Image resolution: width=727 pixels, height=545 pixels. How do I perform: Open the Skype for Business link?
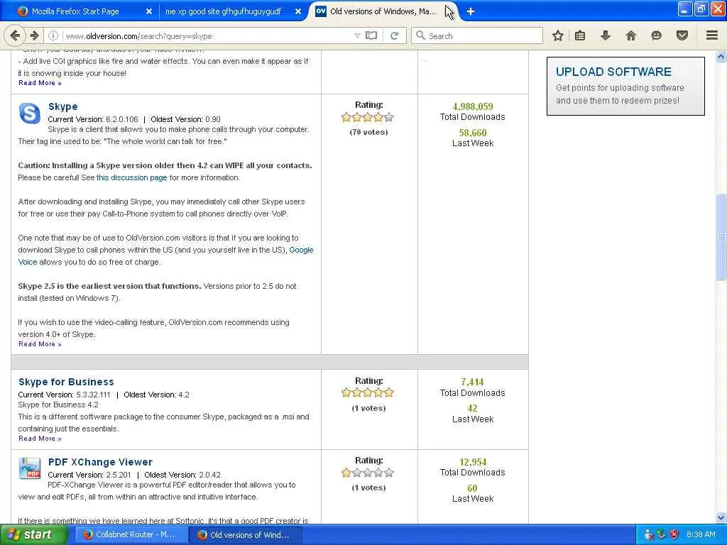pos(66,382)
